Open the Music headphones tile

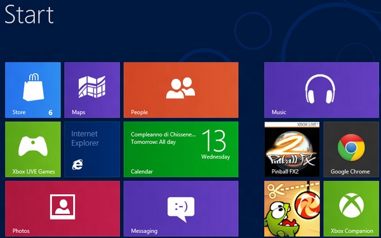321,90
